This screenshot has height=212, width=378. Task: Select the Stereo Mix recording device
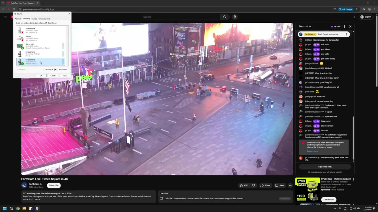click(40, 46)
